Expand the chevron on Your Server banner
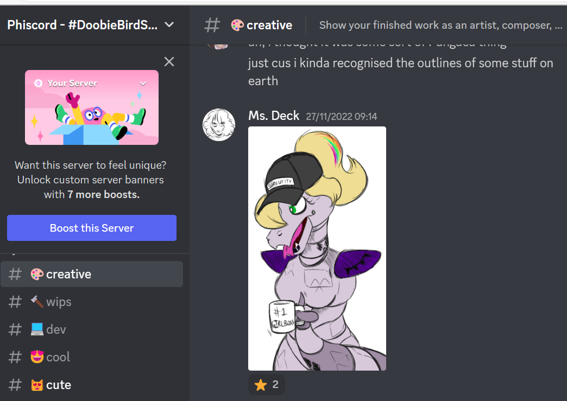 click(x=143, y=84)
